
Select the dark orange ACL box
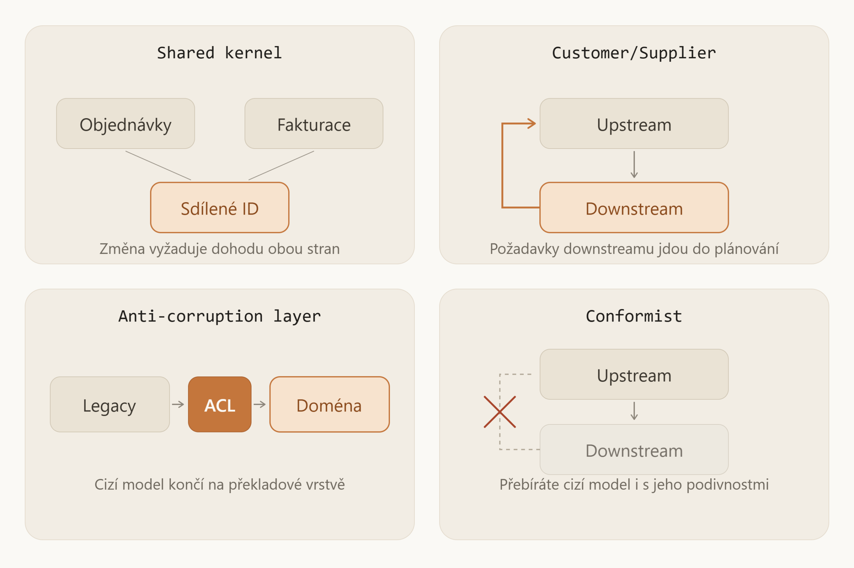tap(220, 404)
